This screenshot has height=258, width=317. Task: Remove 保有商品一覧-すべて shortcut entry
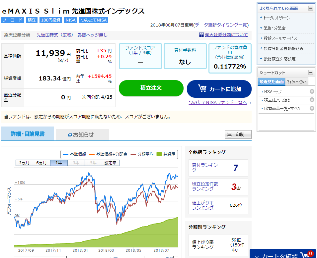pyautogui.click(x=312, y=108)
